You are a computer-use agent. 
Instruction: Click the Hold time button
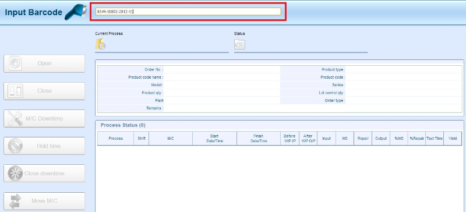tap(44, 146)
